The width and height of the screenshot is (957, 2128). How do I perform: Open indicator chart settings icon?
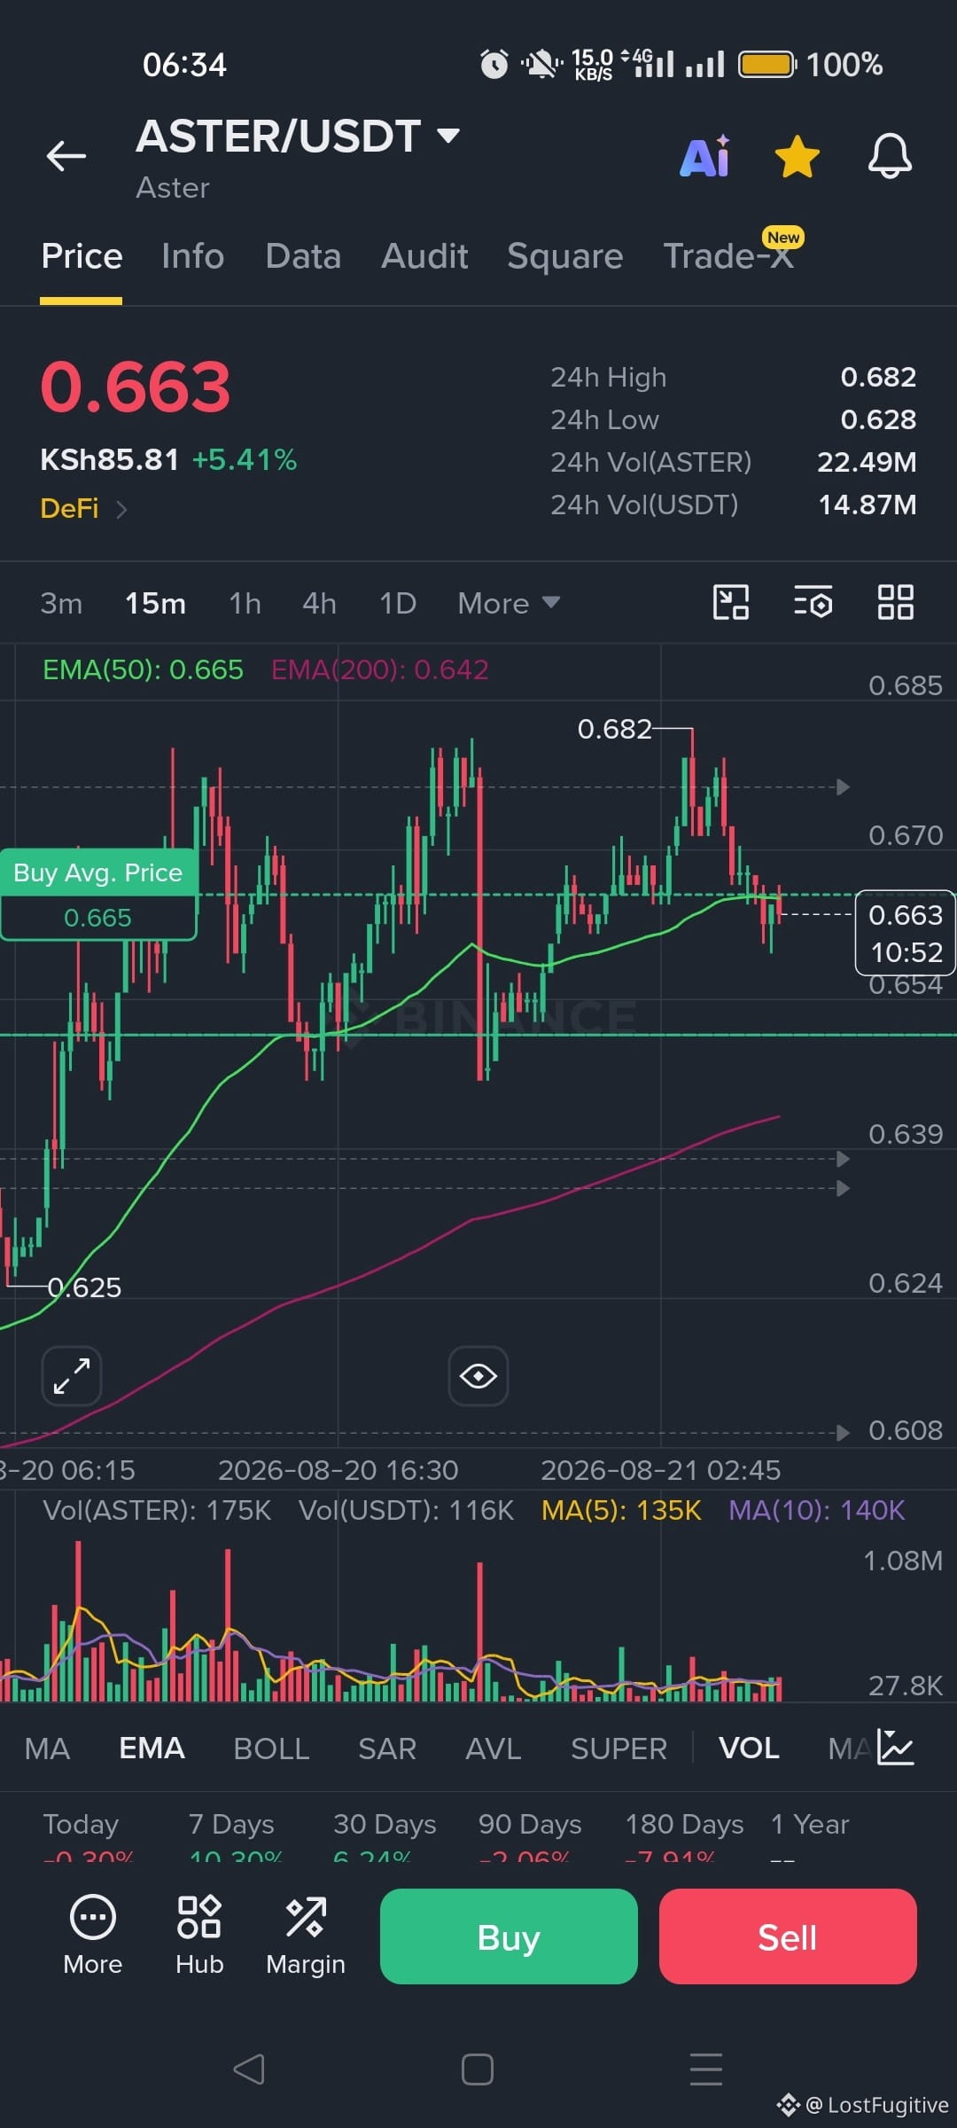click(895, 1748)
